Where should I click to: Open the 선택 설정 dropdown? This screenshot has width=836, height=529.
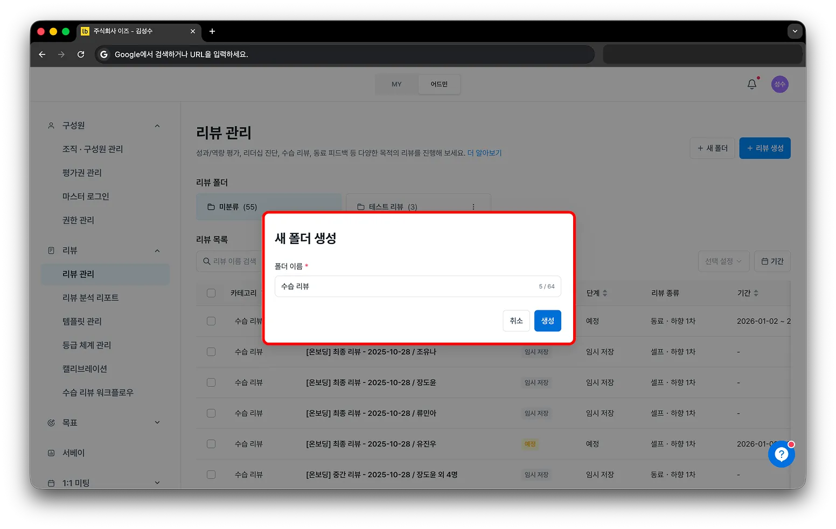tap(723, 261)
